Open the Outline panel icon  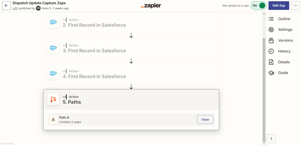pyautogui.click(x=271, y=19)
